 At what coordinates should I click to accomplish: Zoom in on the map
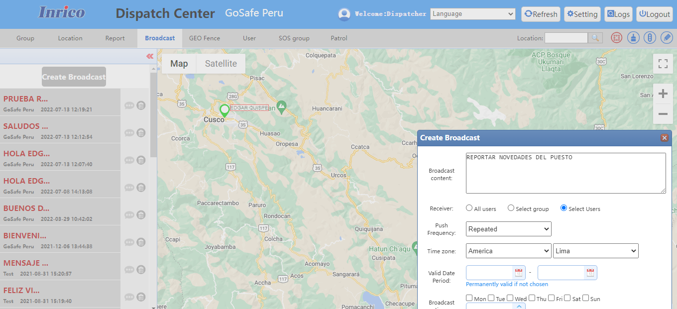pos(663,94)
